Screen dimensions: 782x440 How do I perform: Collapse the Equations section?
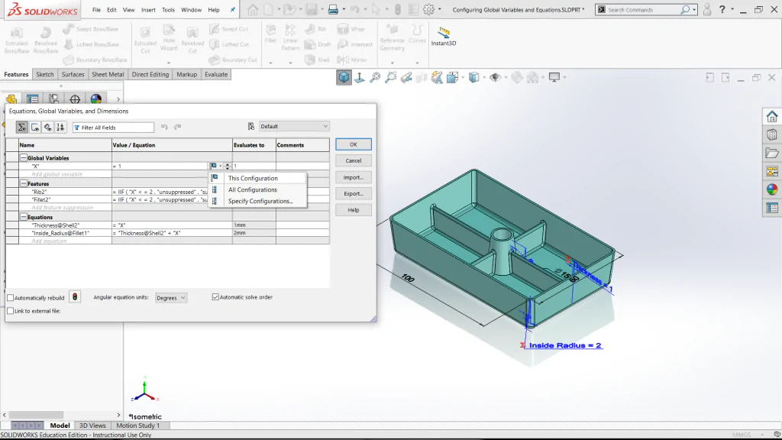pos(24,217)
